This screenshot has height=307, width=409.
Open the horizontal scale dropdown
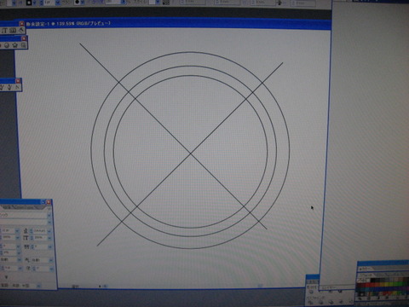tap(17, 237)
